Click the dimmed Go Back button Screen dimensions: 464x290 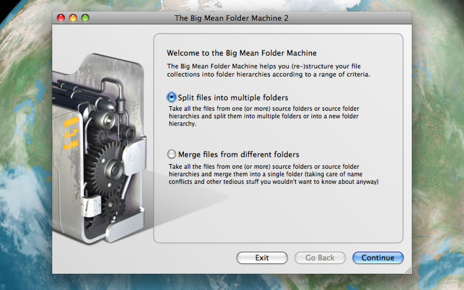(320, 258)
